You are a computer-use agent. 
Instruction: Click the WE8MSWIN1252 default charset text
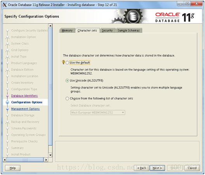(x=82, y=73)
